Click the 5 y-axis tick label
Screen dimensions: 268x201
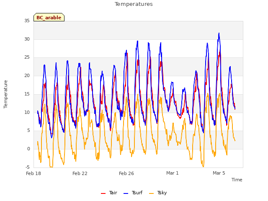click(28, 131)
